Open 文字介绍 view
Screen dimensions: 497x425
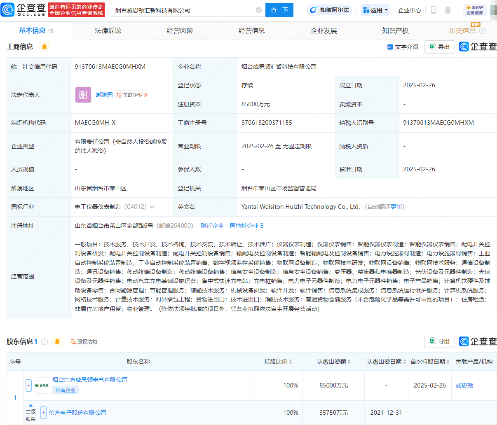(x=403, y=47)
